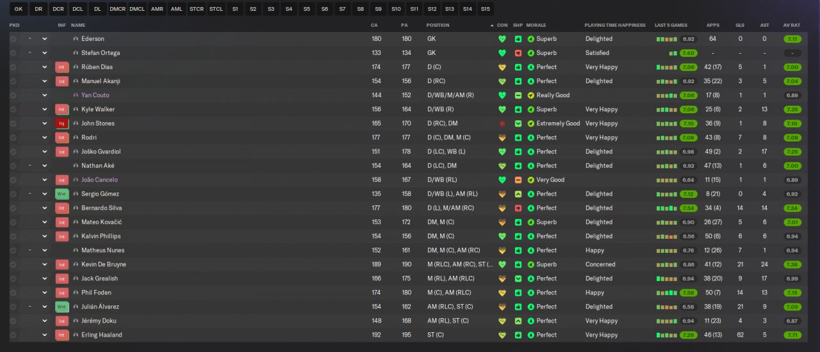Click the Int badge beside Kyle Walker
The height and width of the screenshot is (352, 820).
[x=62, y=109]
